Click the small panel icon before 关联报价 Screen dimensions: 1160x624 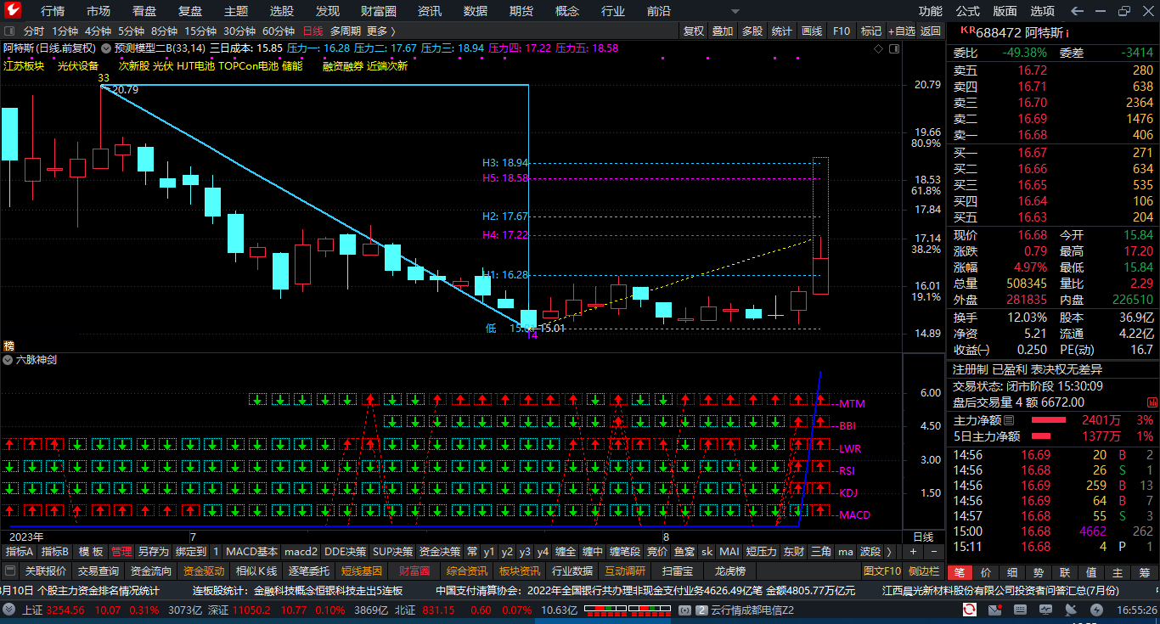coord(11,571)
